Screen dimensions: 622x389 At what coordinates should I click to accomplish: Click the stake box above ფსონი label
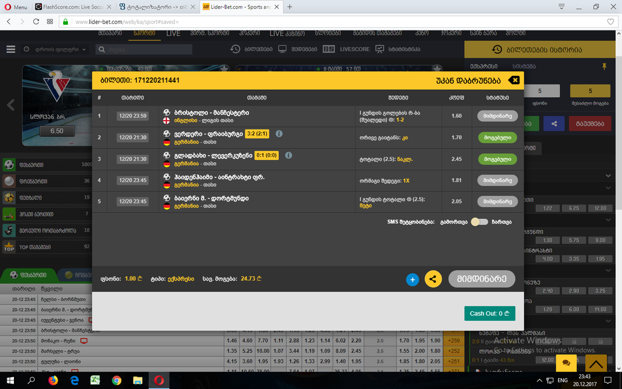tap(540, 91)
